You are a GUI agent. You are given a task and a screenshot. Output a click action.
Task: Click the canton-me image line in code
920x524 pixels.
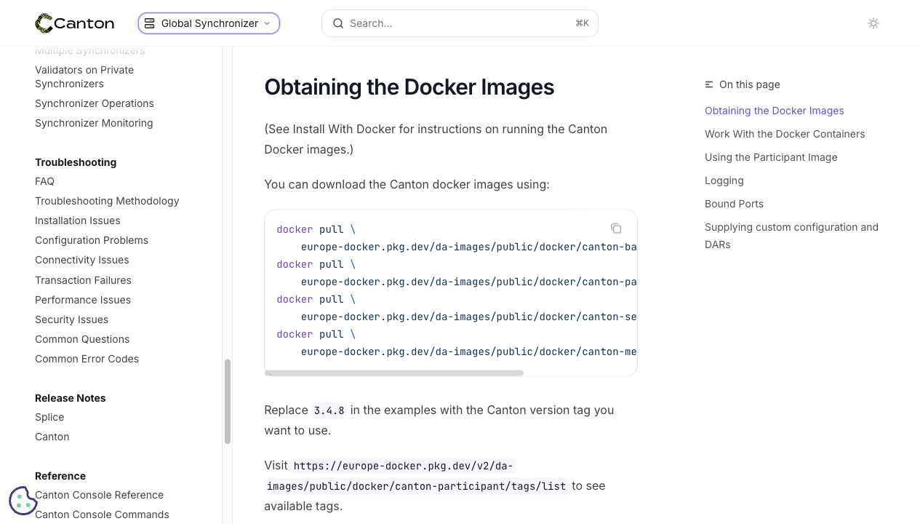[x=469, y=352]
